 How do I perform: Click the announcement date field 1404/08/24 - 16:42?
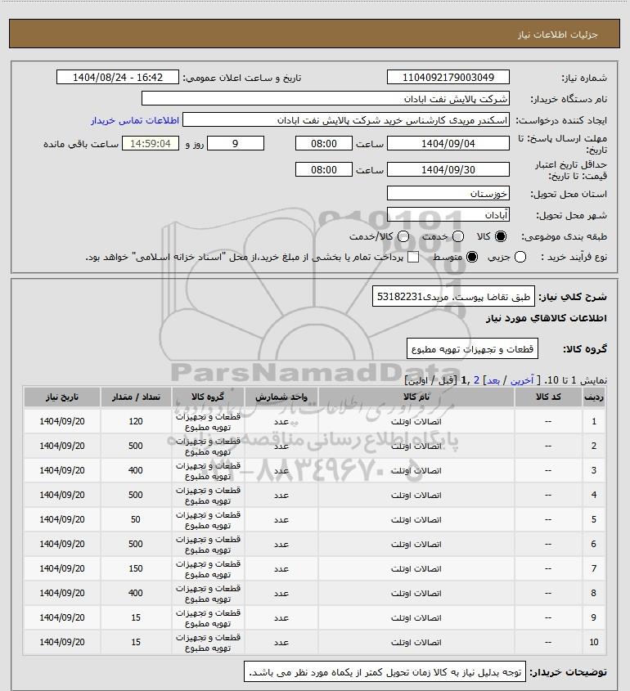tap(118, 77)
